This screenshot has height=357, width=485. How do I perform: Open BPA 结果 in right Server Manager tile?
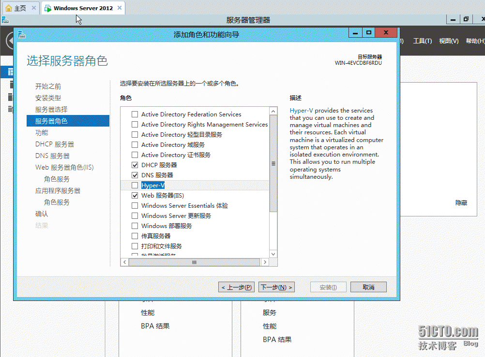click(277, 340)
